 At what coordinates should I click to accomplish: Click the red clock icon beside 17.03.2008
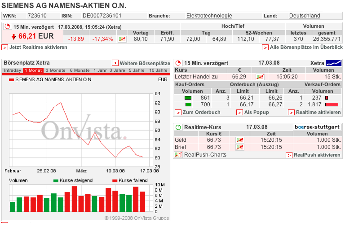coord(8,26)
